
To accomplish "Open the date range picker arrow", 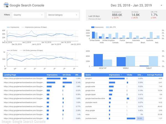I will tap(161, 5).
